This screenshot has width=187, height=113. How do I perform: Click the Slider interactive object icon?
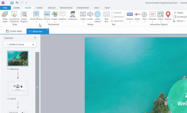[x=137, y=14]
